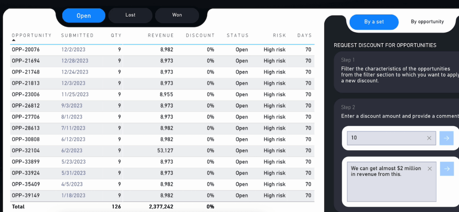Sort table by Submitted column header
Screen dimensions: 459x212
coord(77,35)
